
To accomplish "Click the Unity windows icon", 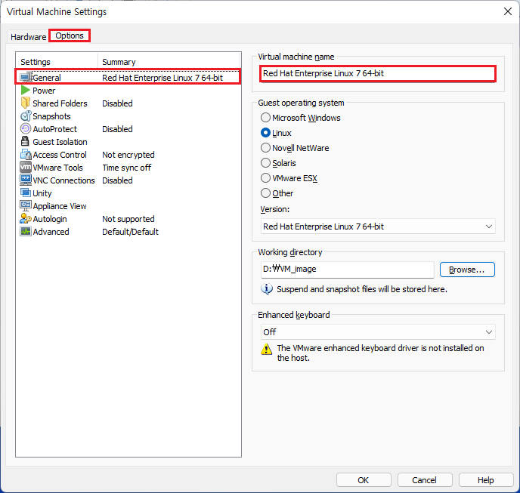I will pyautogui.click(x=26, y=193).
